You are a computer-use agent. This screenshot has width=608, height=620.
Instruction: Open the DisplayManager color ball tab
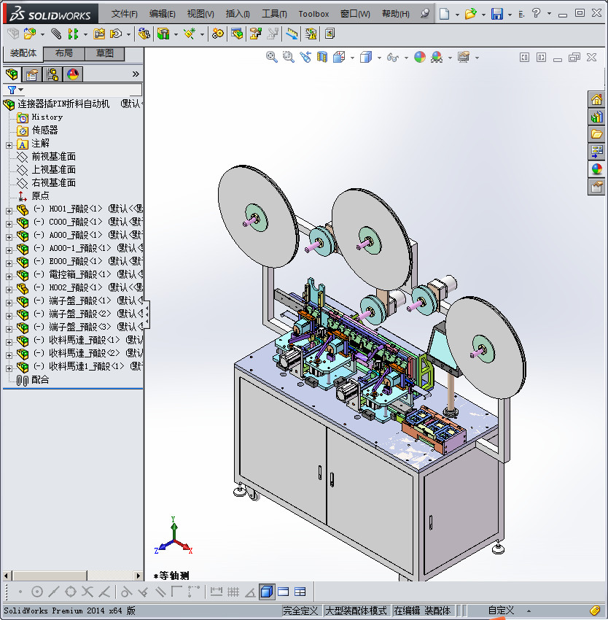73,74
